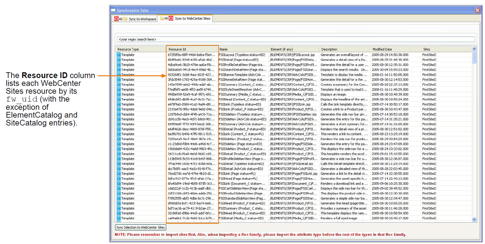
Task: Select resource id bd71ac16-ac79-4119 cell
Action: pyautogui.click(x=192, y=208)
